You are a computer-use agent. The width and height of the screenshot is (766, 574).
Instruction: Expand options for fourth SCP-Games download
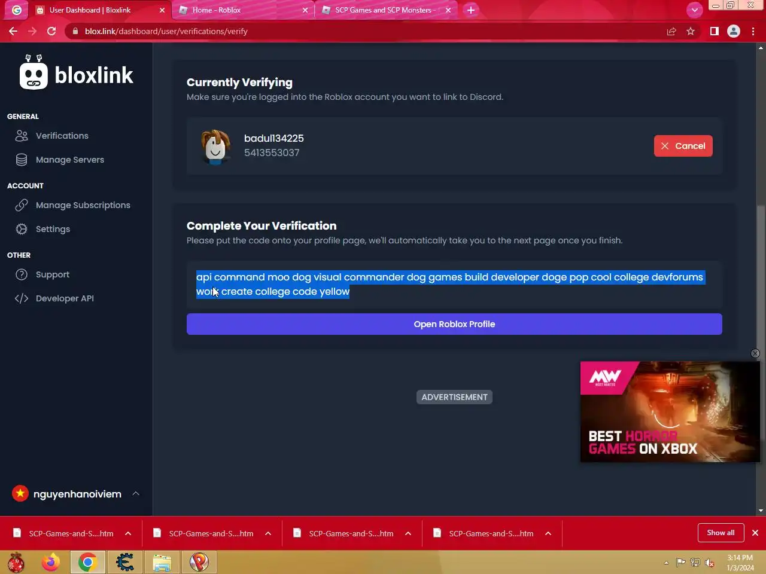(548, 533)
